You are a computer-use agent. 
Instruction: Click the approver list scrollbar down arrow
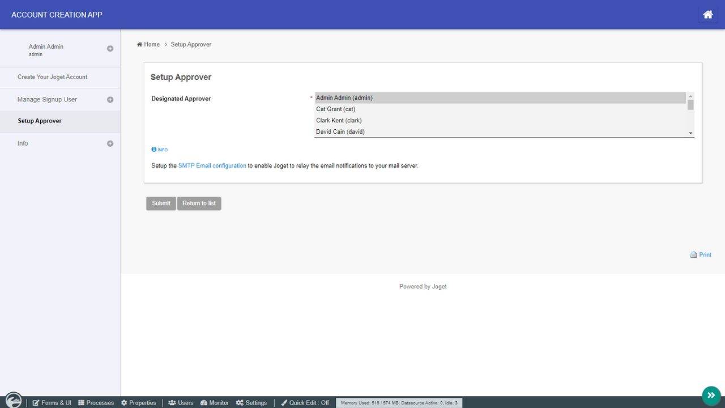point(690,133)
